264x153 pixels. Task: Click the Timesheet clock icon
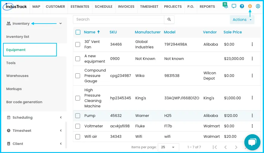point(9,130)
